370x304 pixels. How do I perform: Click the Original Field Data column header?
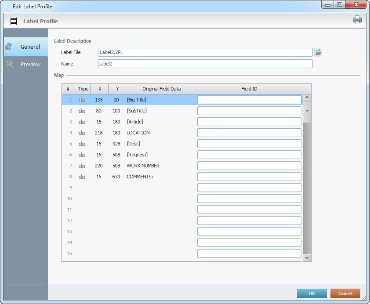pyautogui.click(x=161, y=89)
